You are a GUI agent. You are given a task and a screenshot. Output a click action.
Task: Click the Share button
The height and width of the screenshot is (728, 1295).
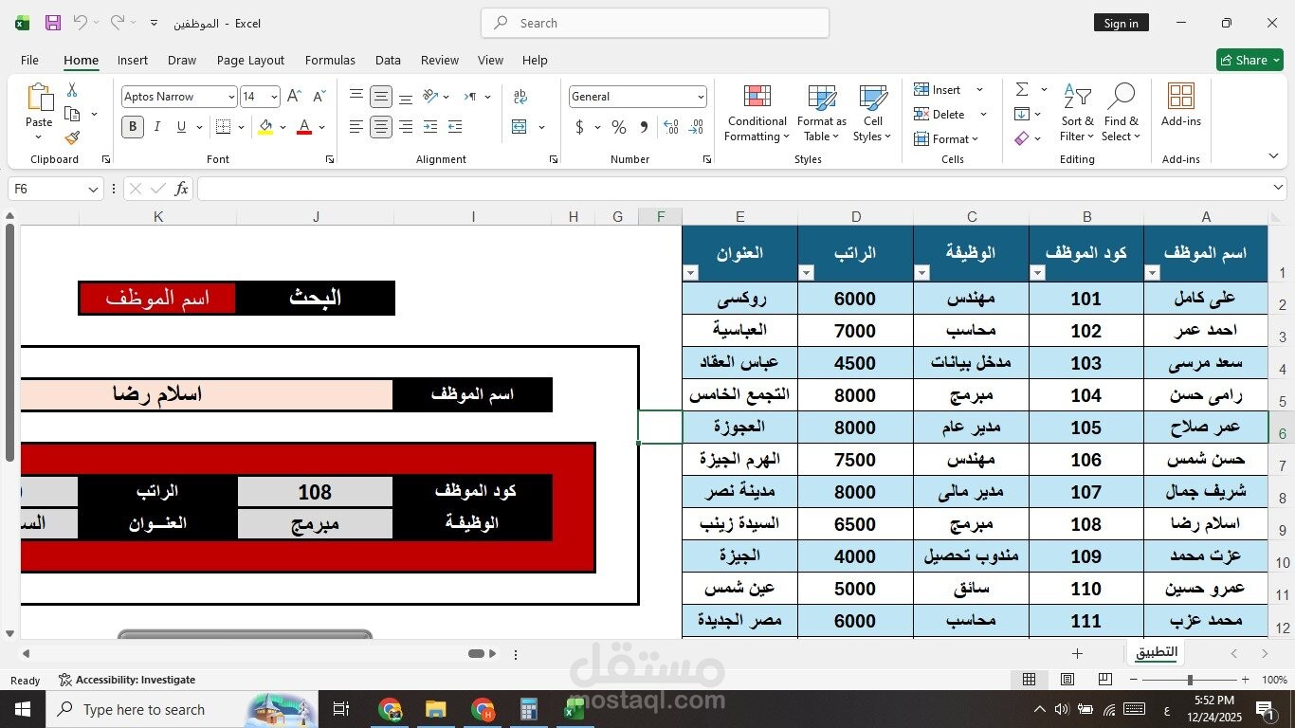1249,59
